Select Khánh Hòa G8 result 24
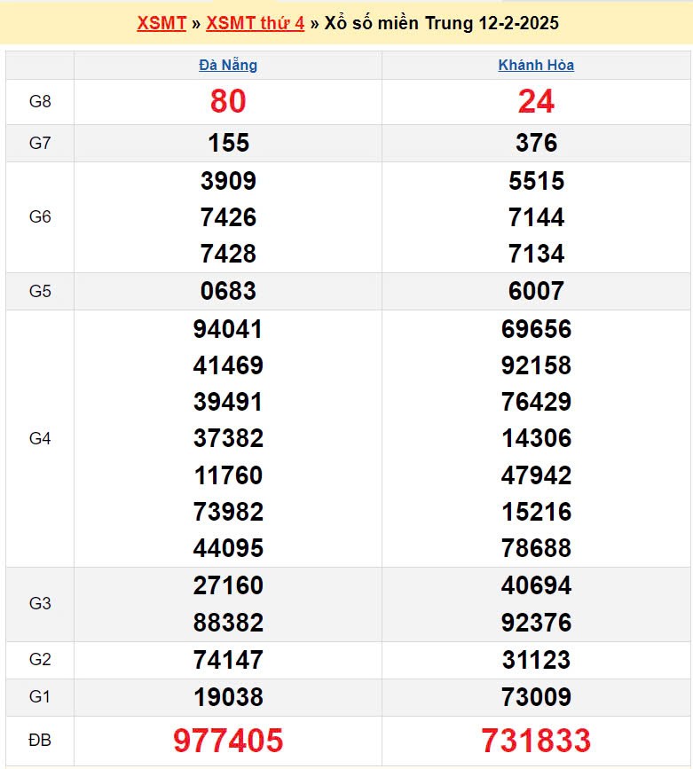Viewport: 693px width, 769px height. click(x=536, y=102)
